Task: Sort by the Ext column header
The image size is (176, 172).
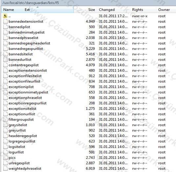Action: pos(27,10)
